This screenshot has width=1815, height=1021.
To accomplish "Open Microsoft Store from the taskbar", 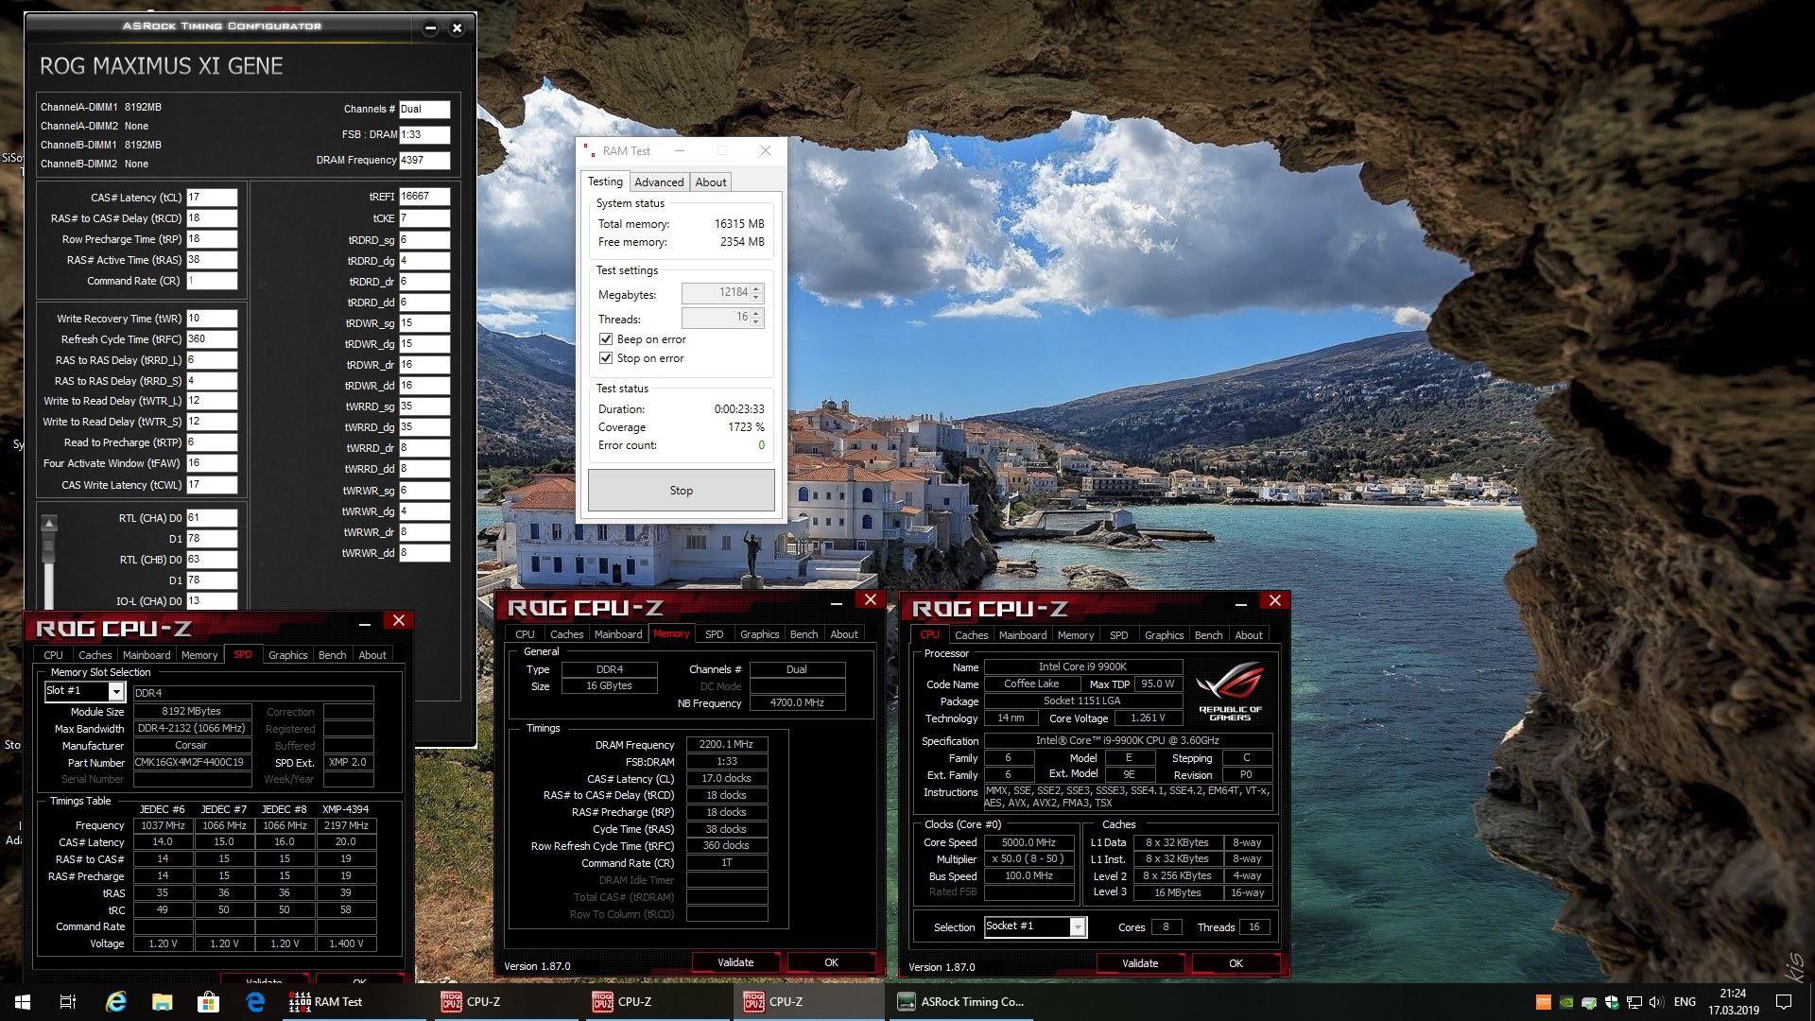I will pyautogui.click(x=209, y=1002).
